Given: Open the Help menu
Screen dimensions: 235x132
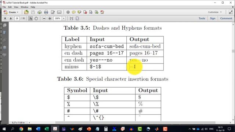Looking at the screenshot, I should [33, 7].
